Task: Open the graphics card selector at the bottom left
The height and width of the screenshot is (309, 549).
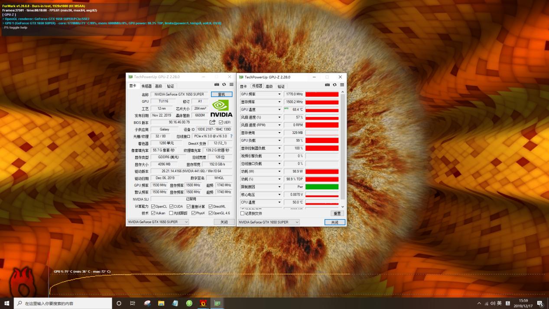Action: tap(158, 221)
